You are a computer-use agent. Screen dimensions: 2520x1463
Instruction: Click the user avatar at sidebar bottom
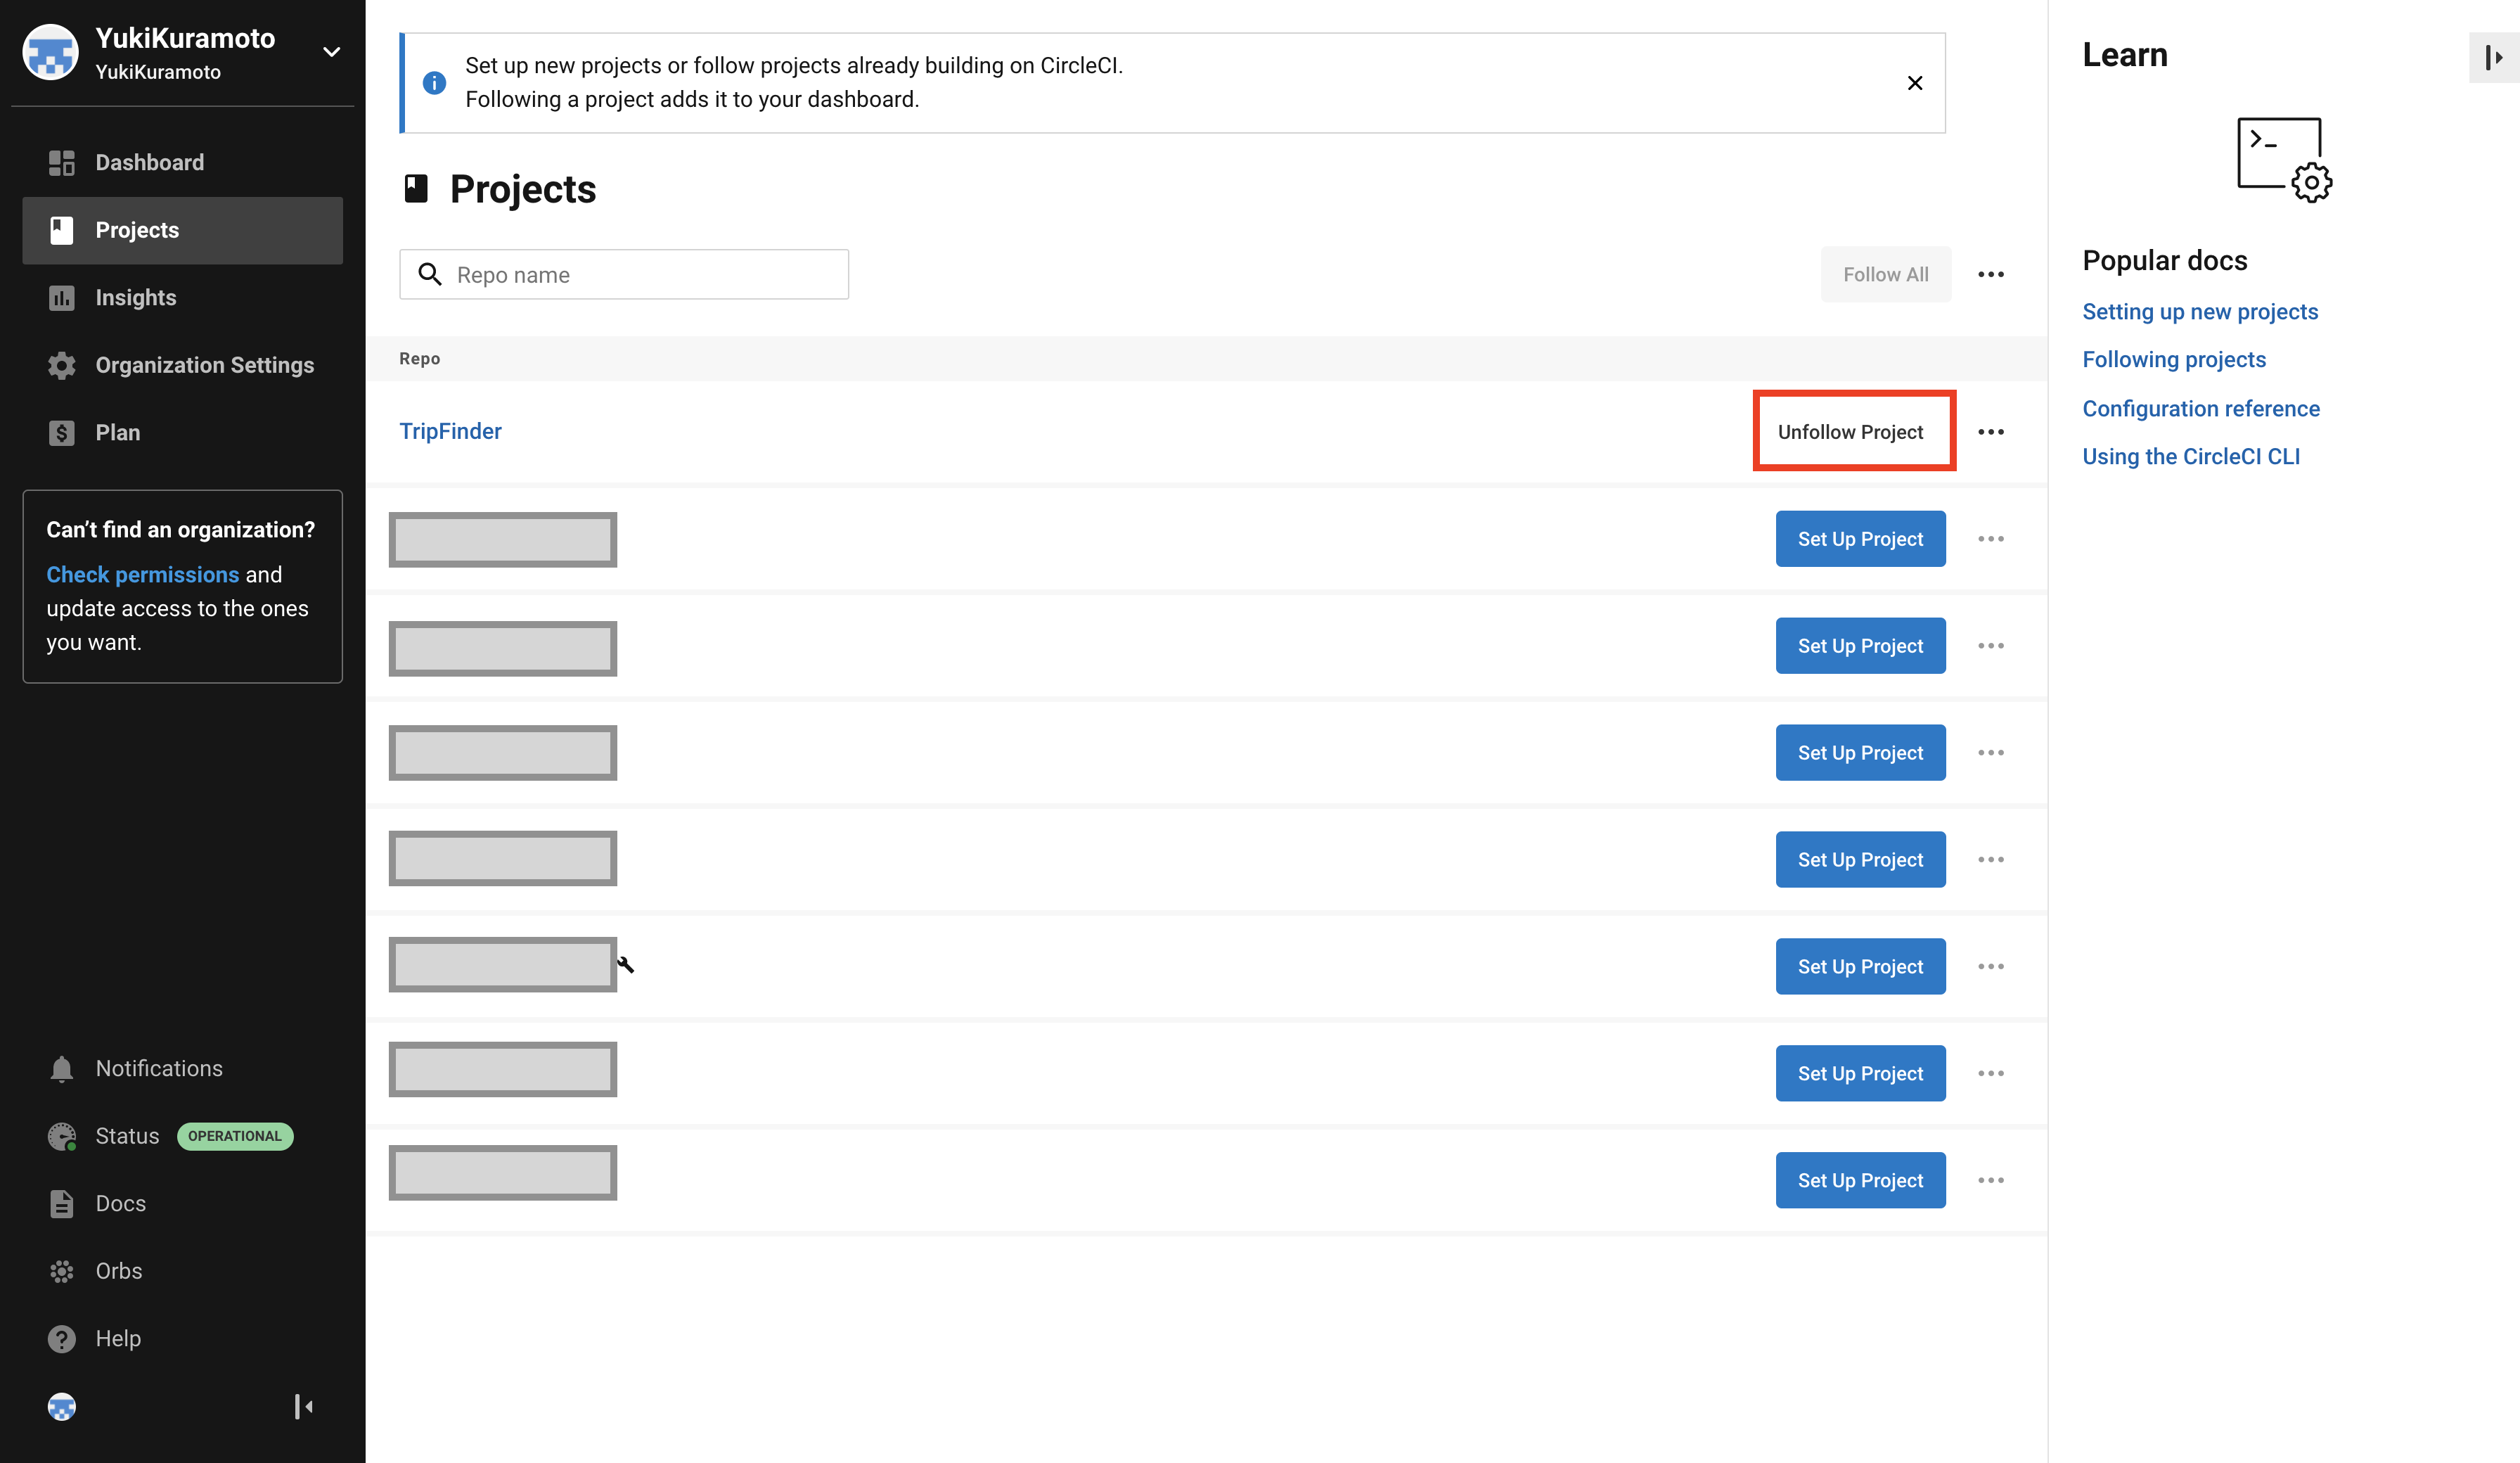[x=62, y=1407]
